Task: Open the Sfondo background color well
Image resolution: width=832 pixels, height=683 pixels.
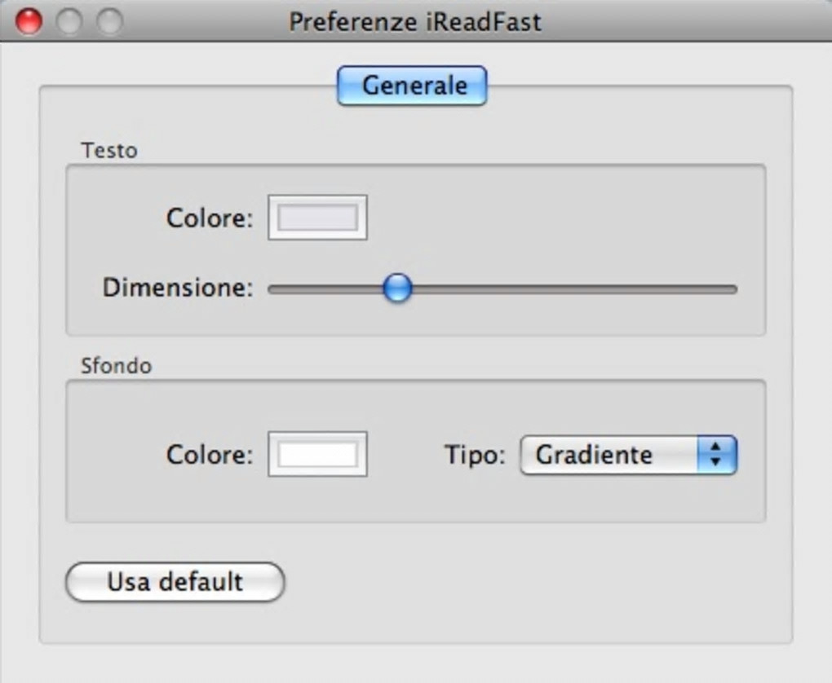Action: tap(317, 454)
